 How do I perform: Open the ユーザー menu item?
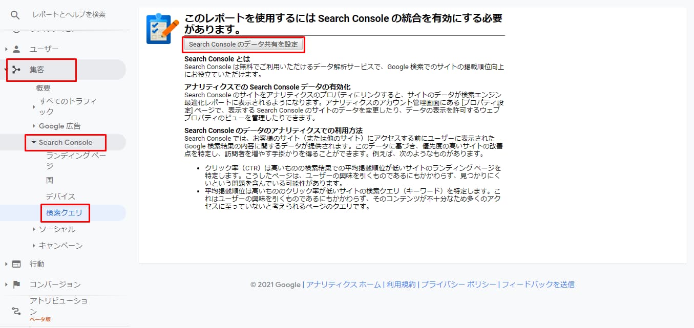coord(44,49)
